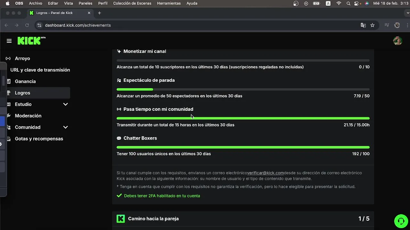The height and width of the screenshot is (230, 410).
Task: Open Ganancia in the sidebar
Action: (25, 81)
